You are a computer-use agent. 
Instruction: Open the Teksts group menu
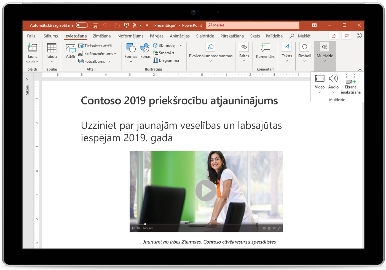(x=287, y=52)
